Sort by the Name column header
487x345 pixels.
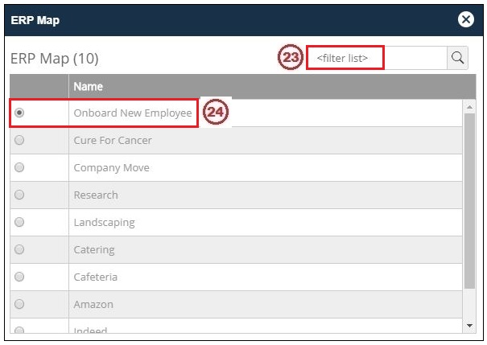click(x=89, y=87)
